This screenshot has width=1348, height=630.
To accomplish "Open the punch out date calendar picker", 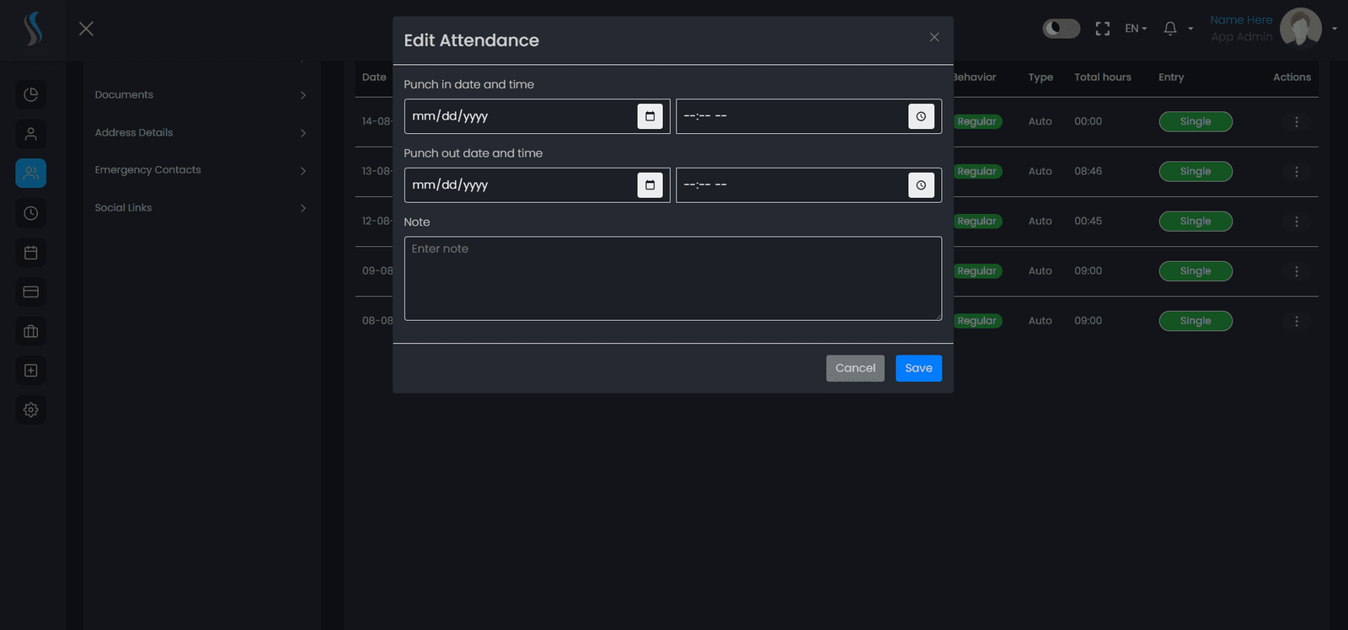I will click(650, 185).
